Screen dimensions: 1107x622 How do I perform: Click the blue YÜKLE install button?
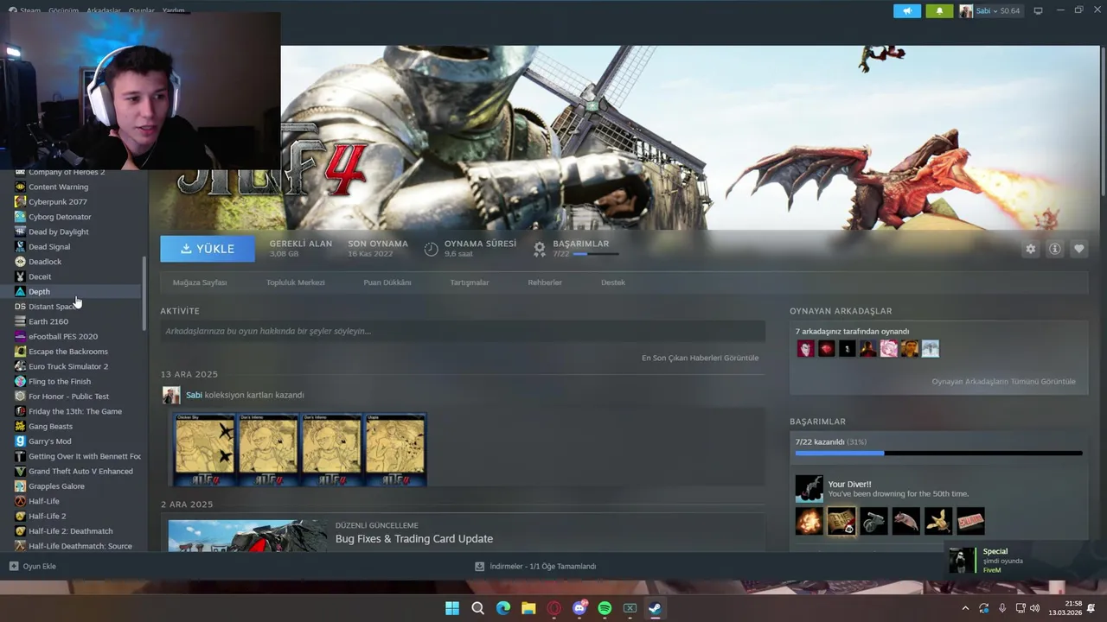coord(208,249)
